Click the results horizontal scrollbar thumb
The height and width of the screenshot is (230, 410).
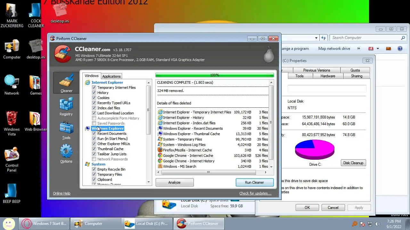click(x=208, y=172)
